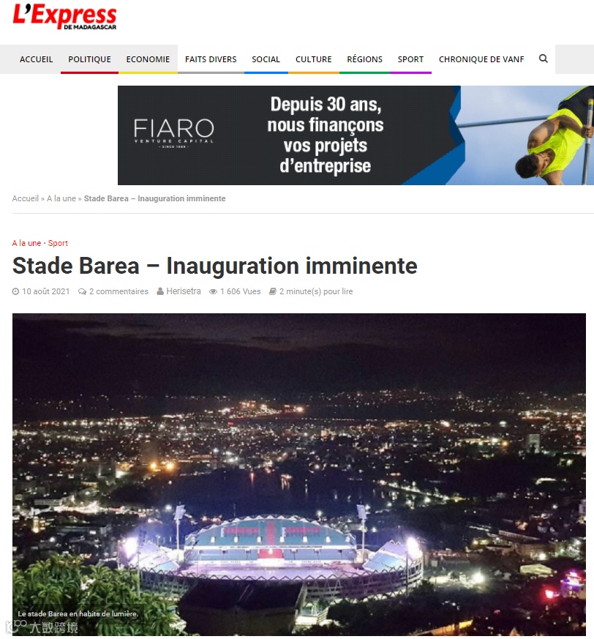
Task: Click the eye views icon
Action: (213, 291)
